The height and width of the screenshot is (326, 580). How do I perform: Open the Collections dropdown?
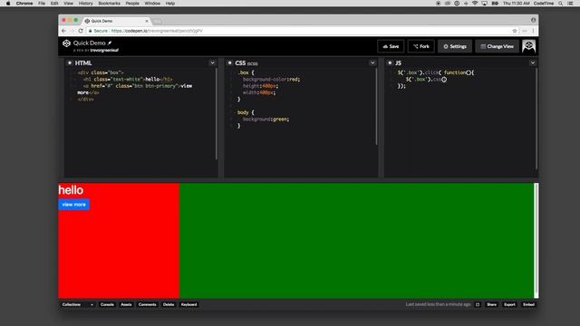tap(78, 304)
